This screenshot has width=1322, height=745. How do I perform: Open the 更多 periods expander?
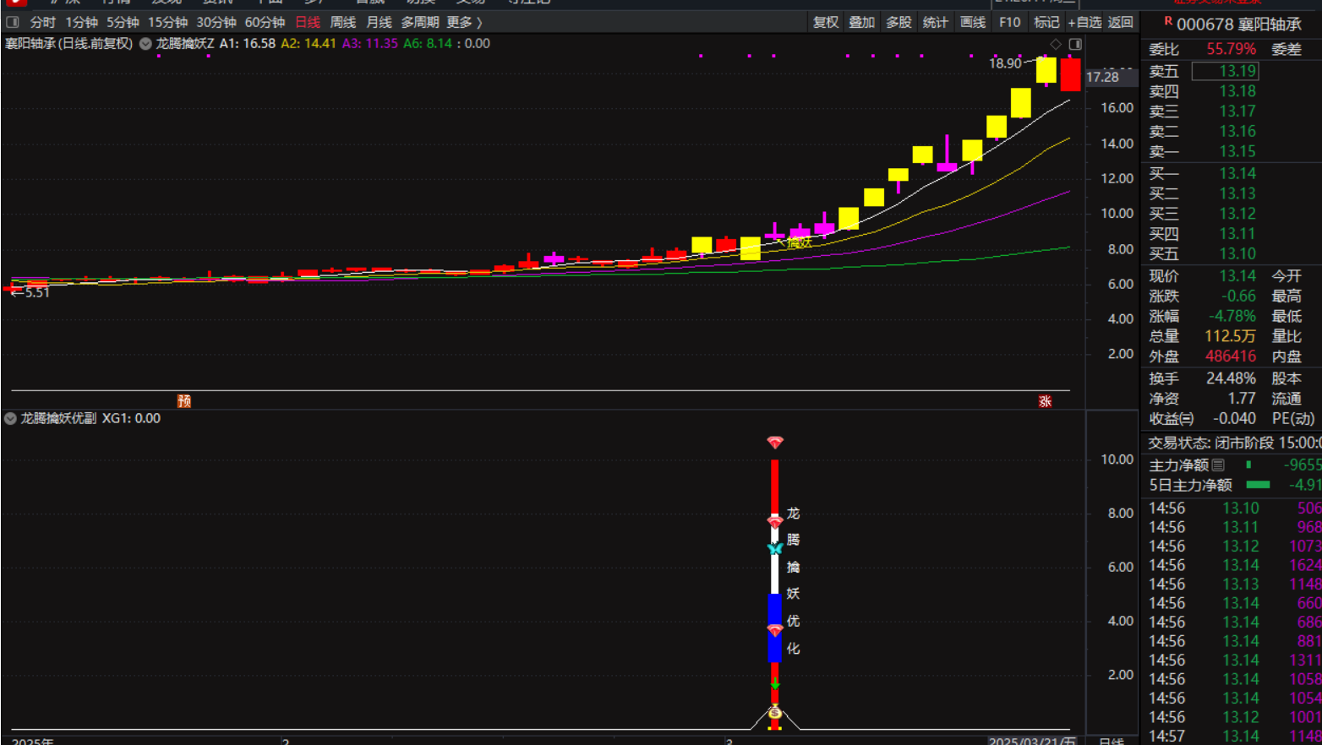click(x=464, y=22)
